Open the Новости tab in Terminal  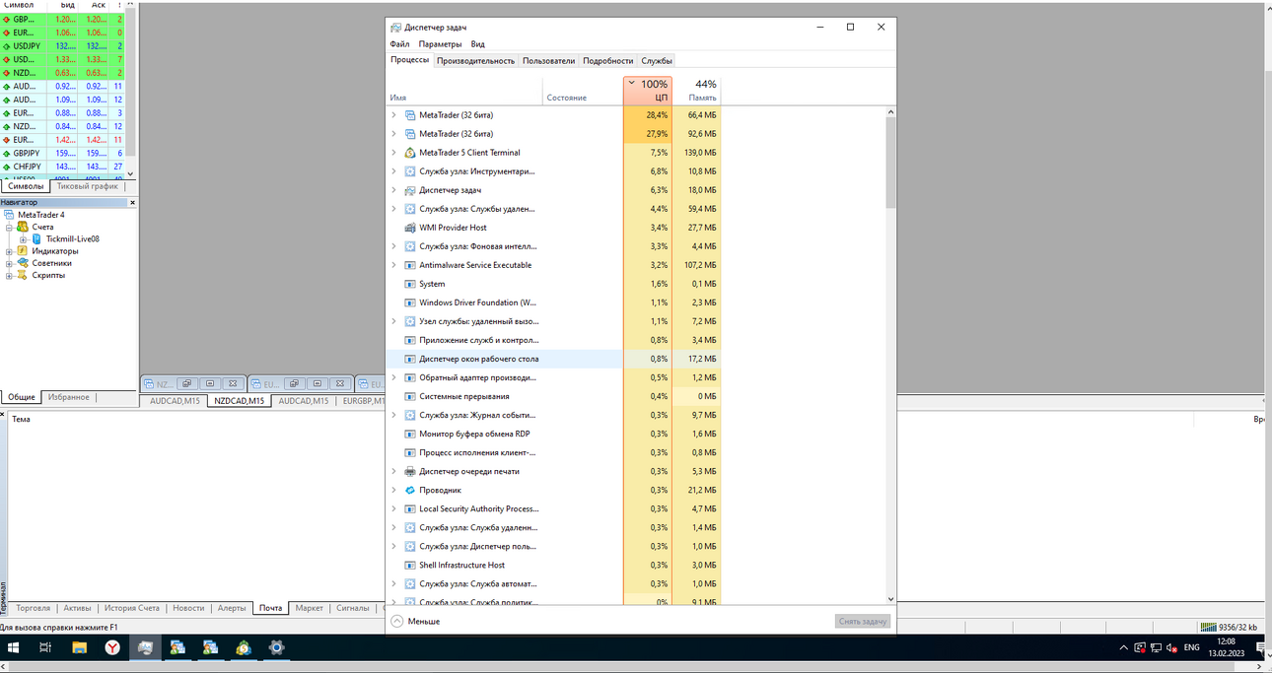coord(188,608)
